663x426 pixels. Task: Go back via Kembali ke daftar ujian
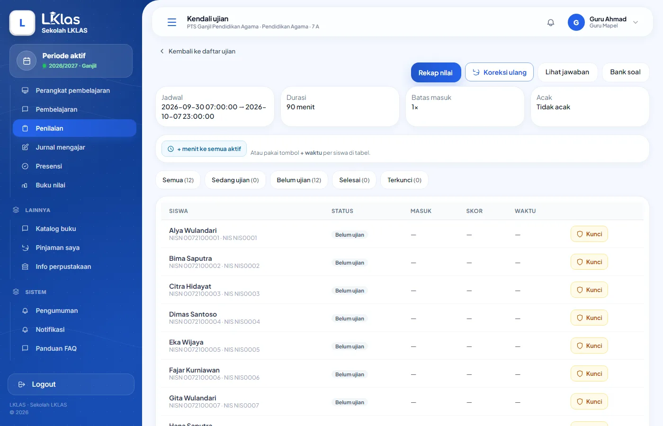coord(197,51)
